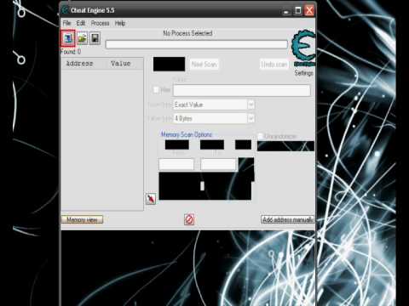Viewport: 409px width, 306px height.
Task: Click the left memory range input field
Action: [176, 164]
